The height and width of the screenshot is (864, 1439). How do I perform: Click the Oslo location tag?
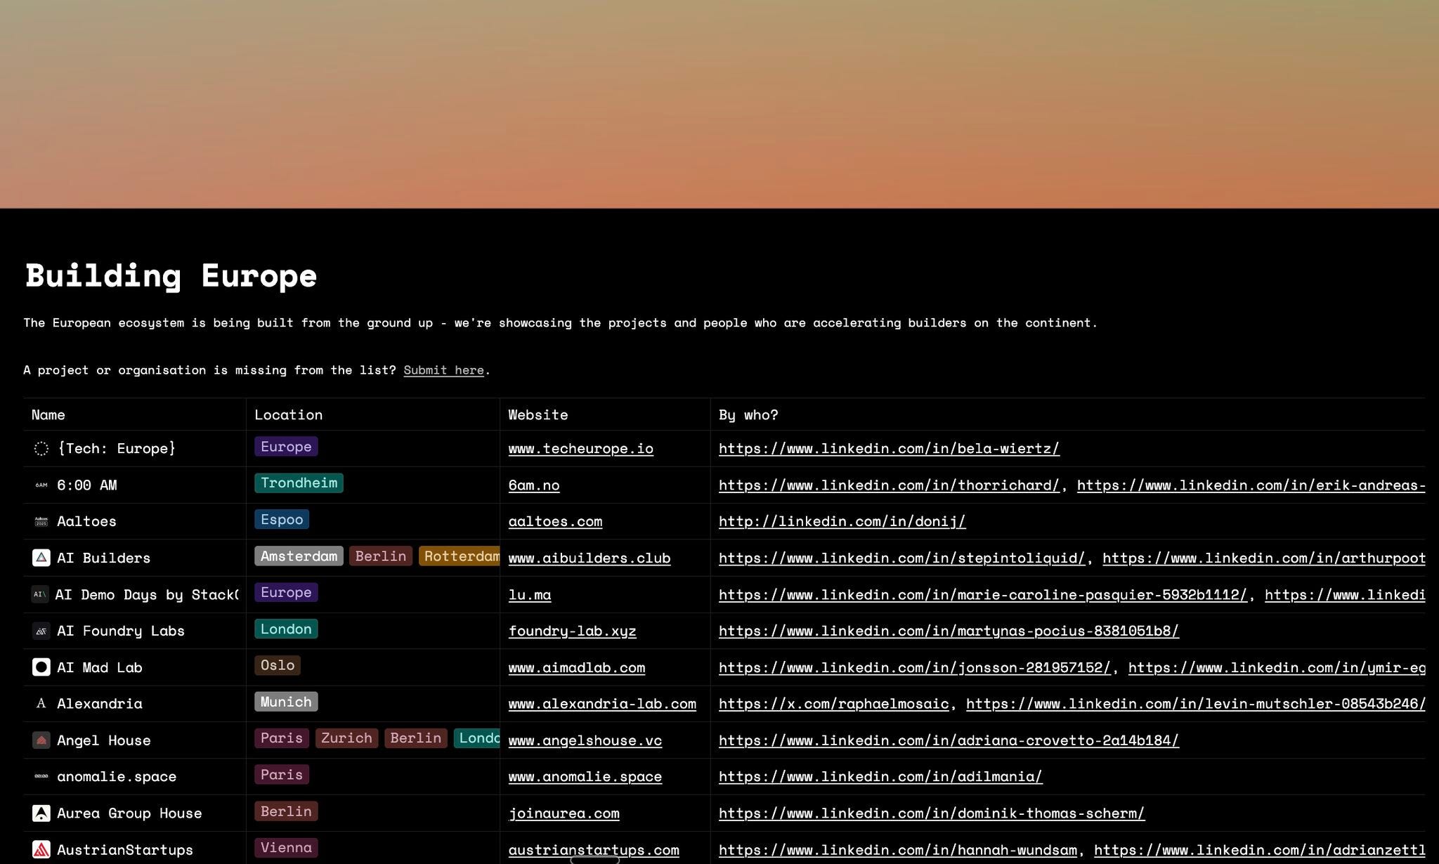pos(278,665)
